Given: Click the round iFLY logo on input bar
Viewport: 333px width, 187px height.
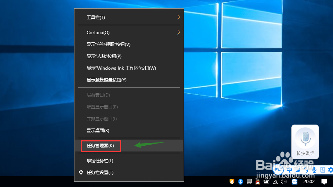Looking at the screenshot, I should tap(278, 169).
